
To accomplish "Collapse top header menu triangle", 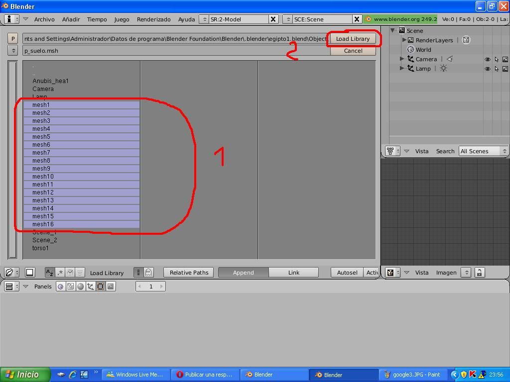I will click(x=26, y=19).
